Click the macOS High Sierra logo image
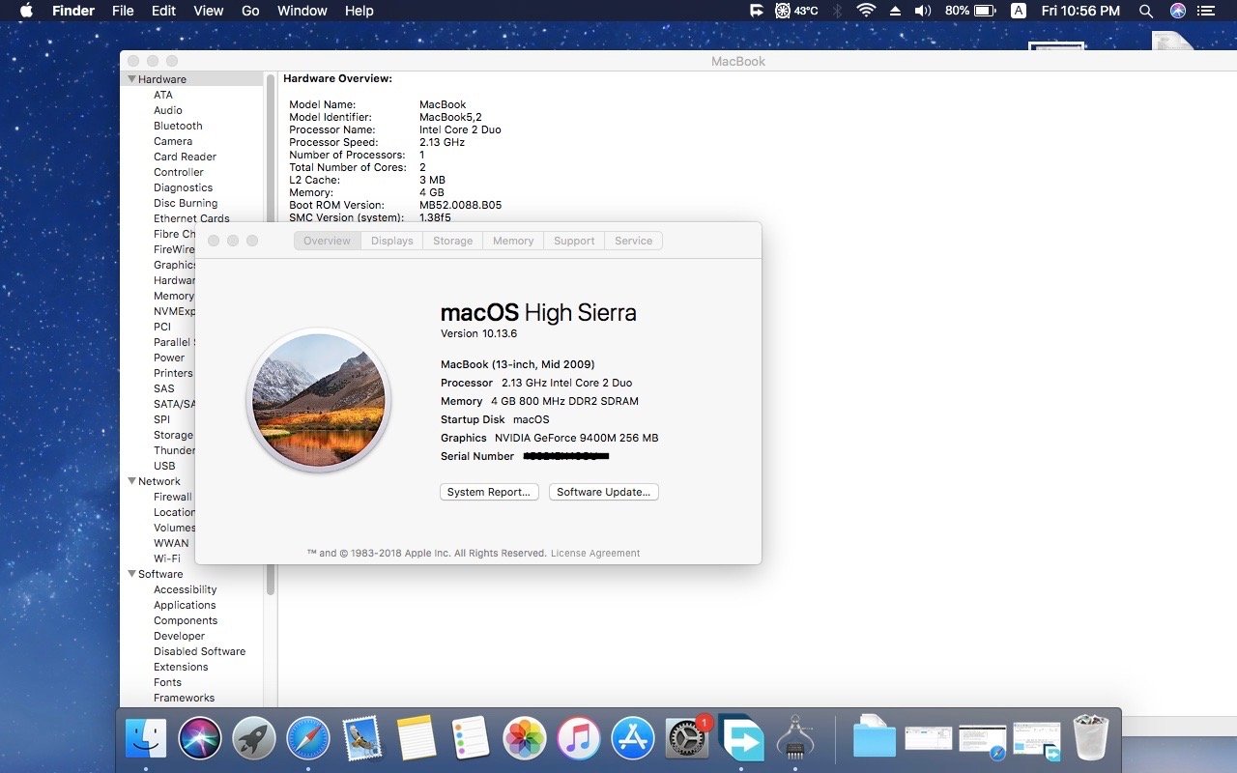 coord(319,400)
